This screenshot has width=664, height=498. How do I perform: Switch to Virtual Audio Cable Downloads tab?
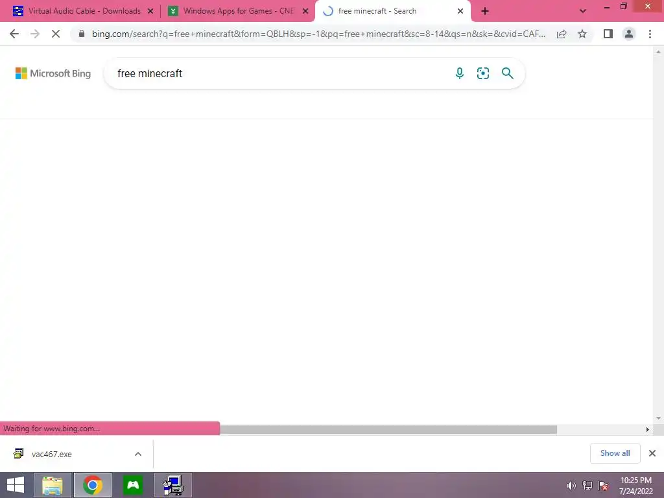click(x=84, y=11)
